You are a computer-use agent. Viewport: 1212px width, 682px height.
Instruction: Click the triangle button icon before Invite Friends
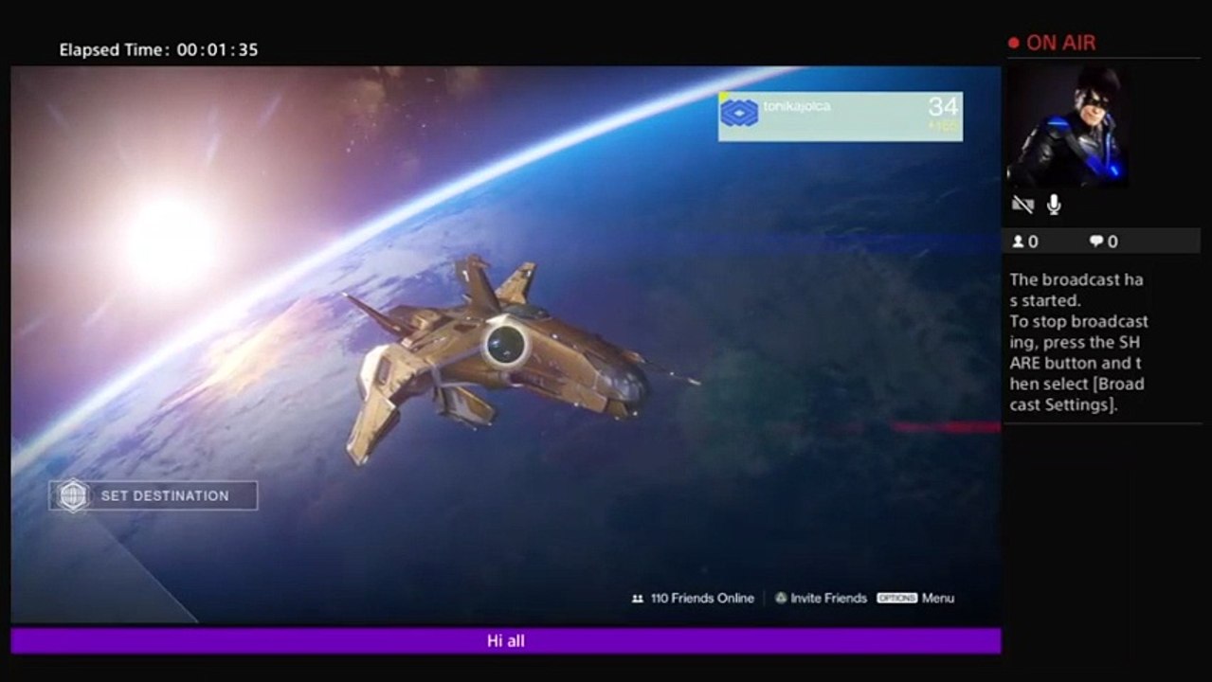coord(781,598)
